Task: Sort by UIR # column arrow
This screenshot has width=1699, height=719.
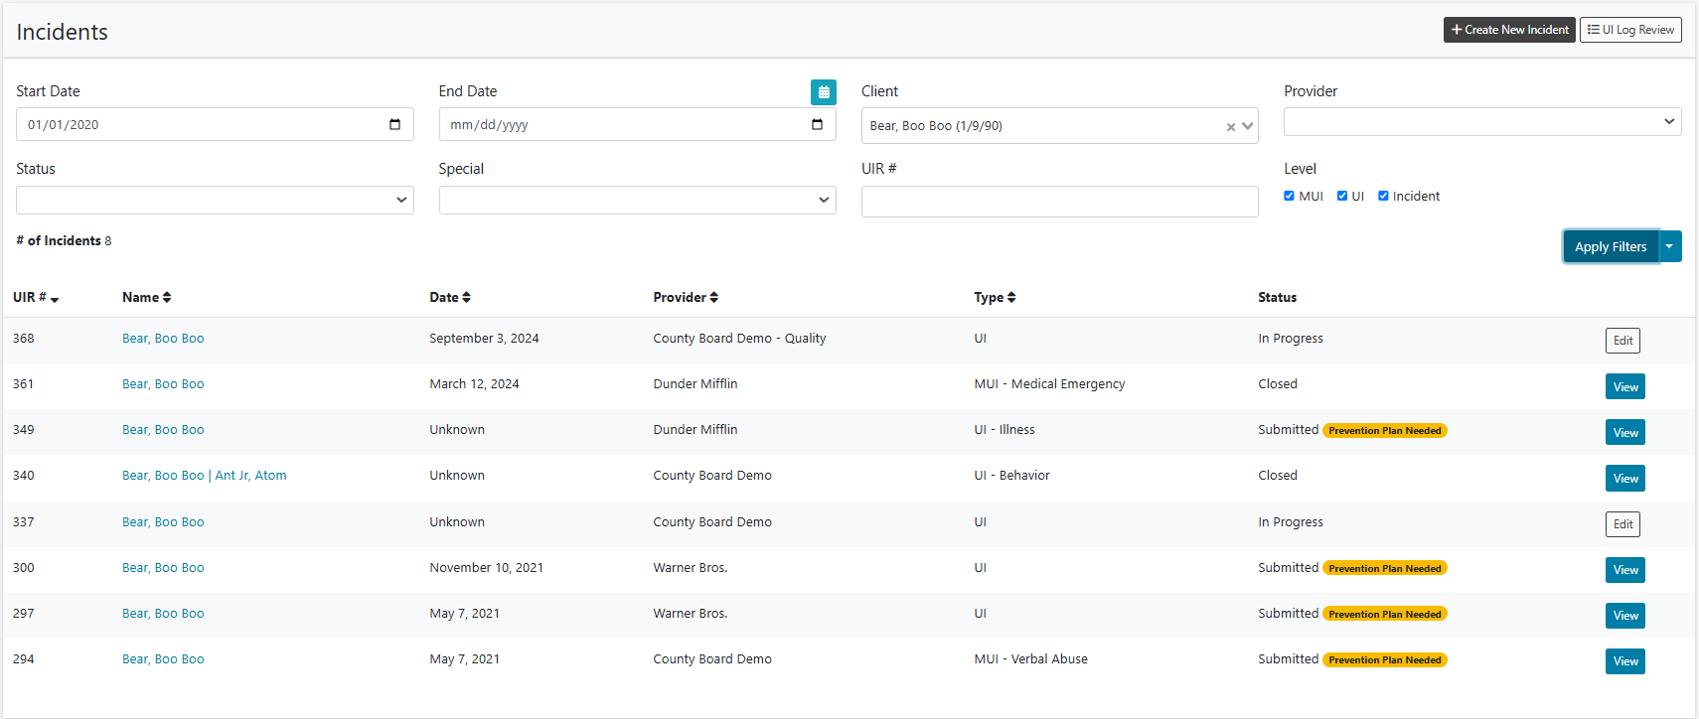Action: click(x=55, y=299)
